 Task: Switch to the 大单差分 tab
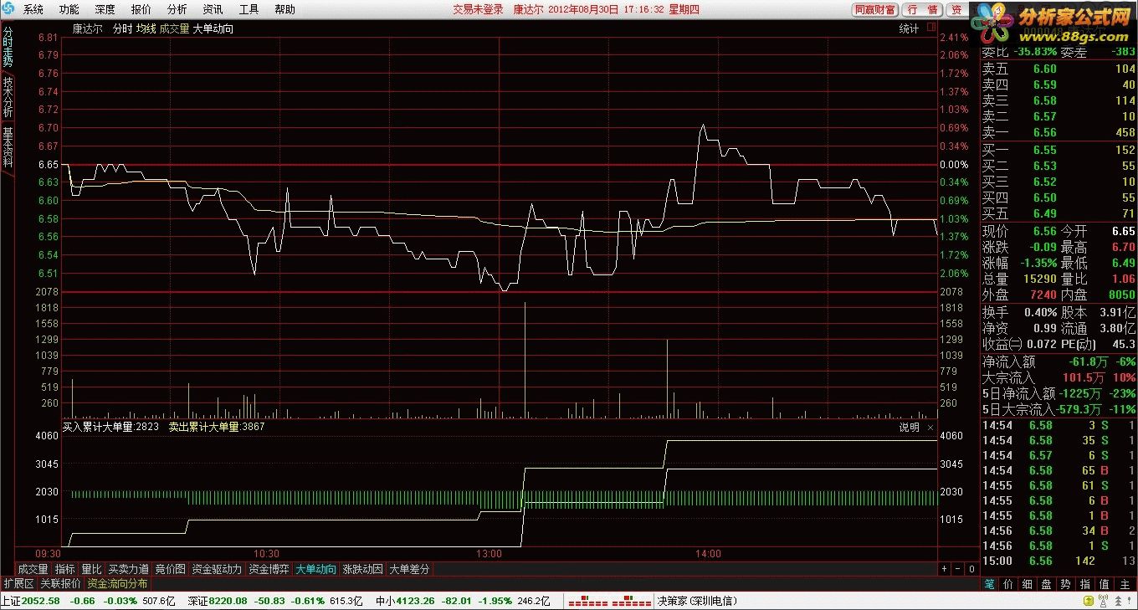pyautogui.click(x=409, y=569)
